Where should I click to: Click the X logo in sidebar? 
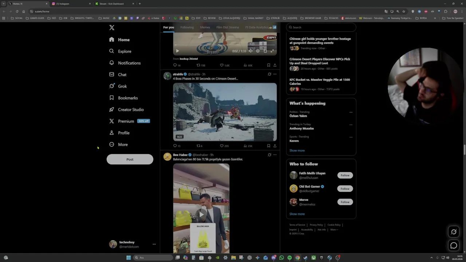tap(112, 28)
